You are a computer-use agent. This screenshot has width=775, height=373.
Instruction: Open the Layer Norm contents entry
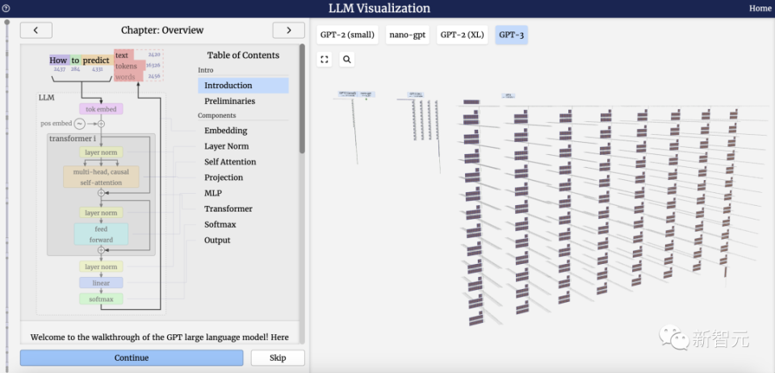tap(226, 146)
